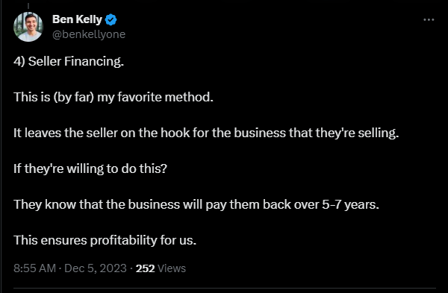Open Ben Kelly's profile picture
Image resolution: width=448 pixels, height=293 pixels.
(x=28, y=27)
